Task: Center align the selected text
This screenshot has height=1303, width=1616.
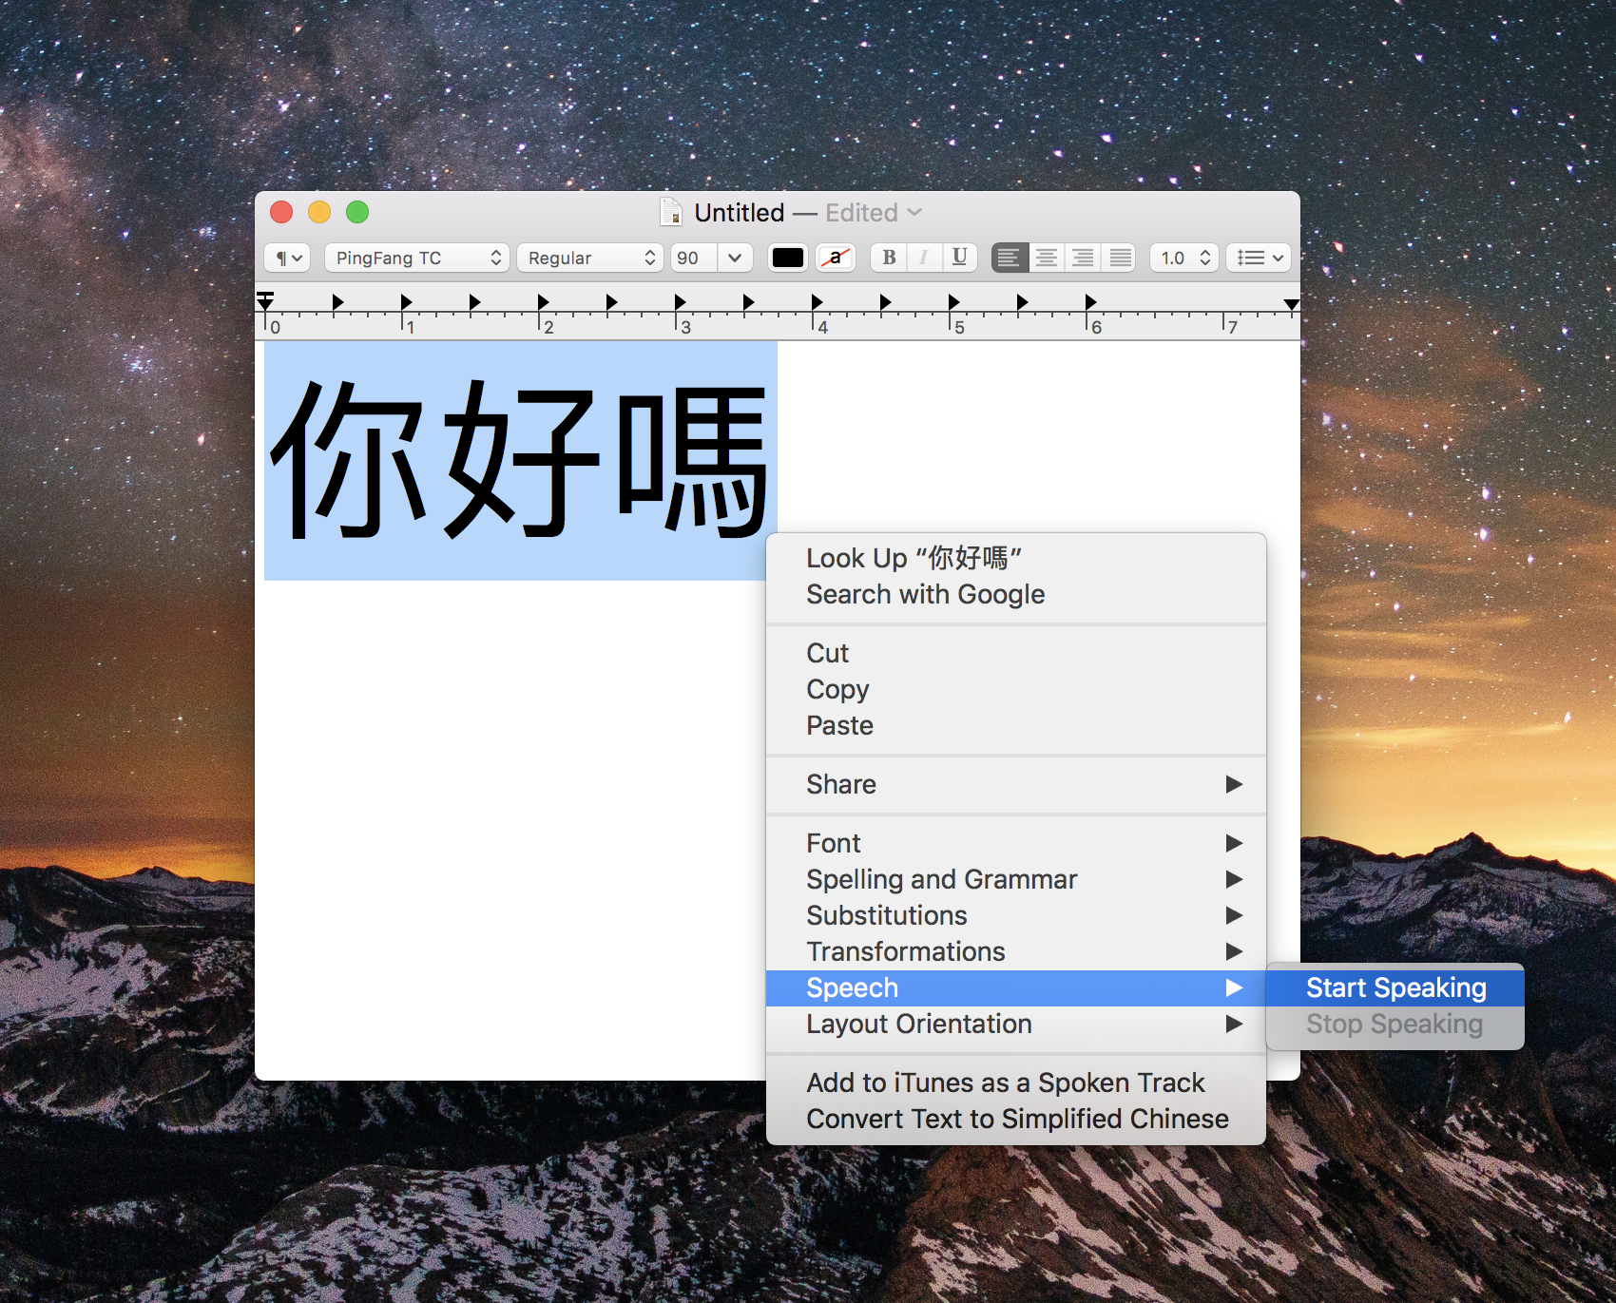Action: [x=1046, y=258]
